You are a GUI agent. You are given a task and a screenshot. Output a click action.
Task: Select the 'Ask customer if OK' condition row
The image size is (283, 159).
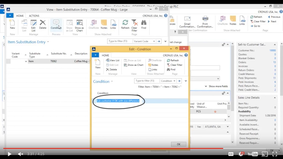pos(141,101)
